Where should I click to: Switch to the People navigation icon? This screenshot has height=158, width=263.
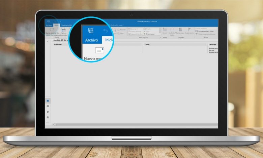point(48,112)
